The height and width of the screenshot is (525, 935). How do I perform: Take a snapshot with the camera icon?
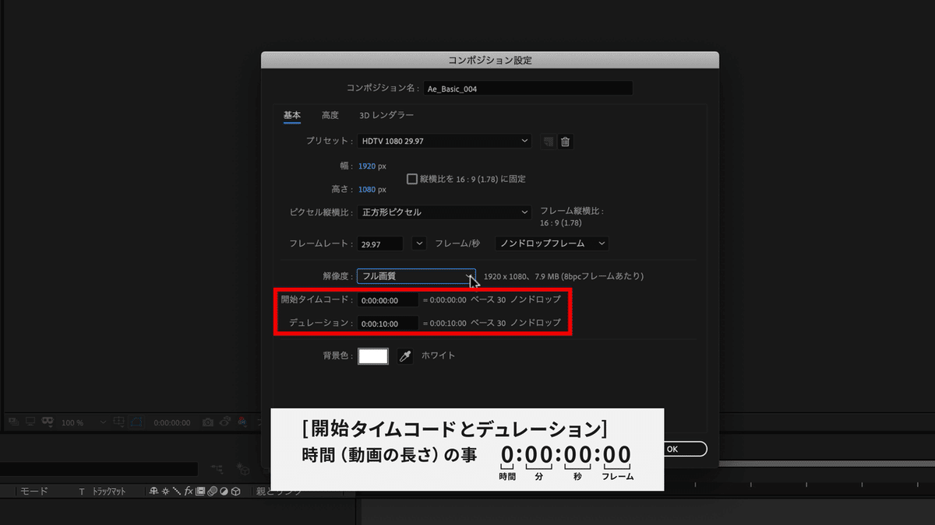coord(209,421)
